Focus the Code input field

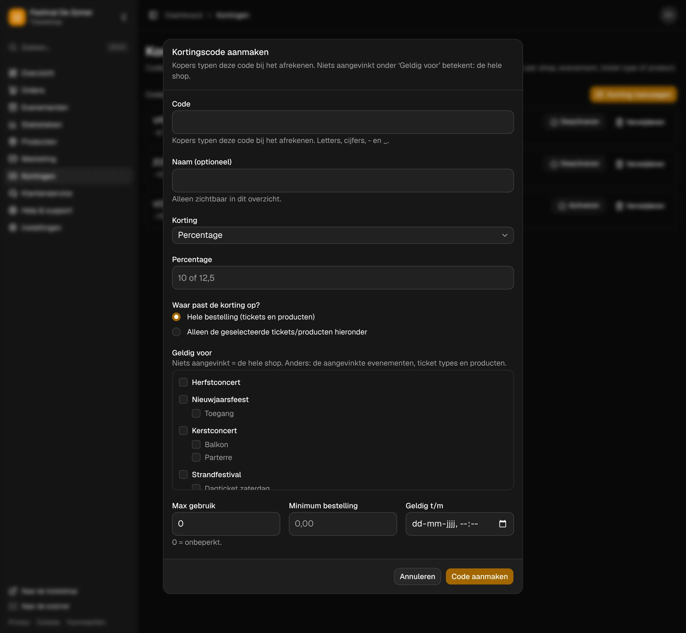point(342,122)
